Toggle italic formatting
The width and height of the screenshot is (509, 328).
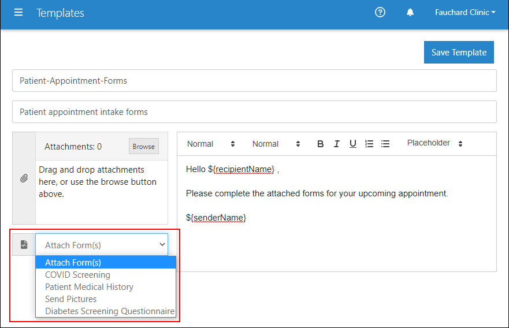[x=337, y=144]
